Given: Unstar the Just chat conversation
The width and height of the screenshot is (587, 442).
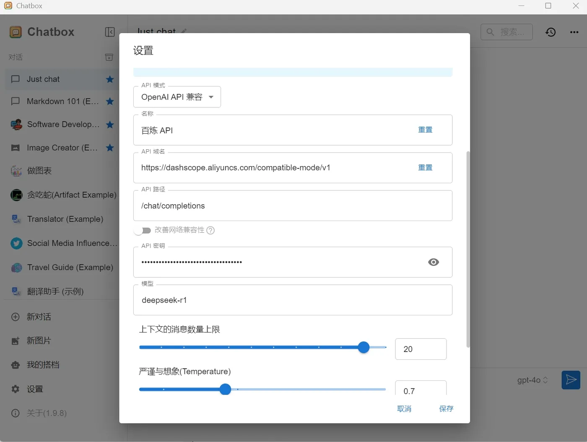Looking at the screenshot, I should point(110,79).
